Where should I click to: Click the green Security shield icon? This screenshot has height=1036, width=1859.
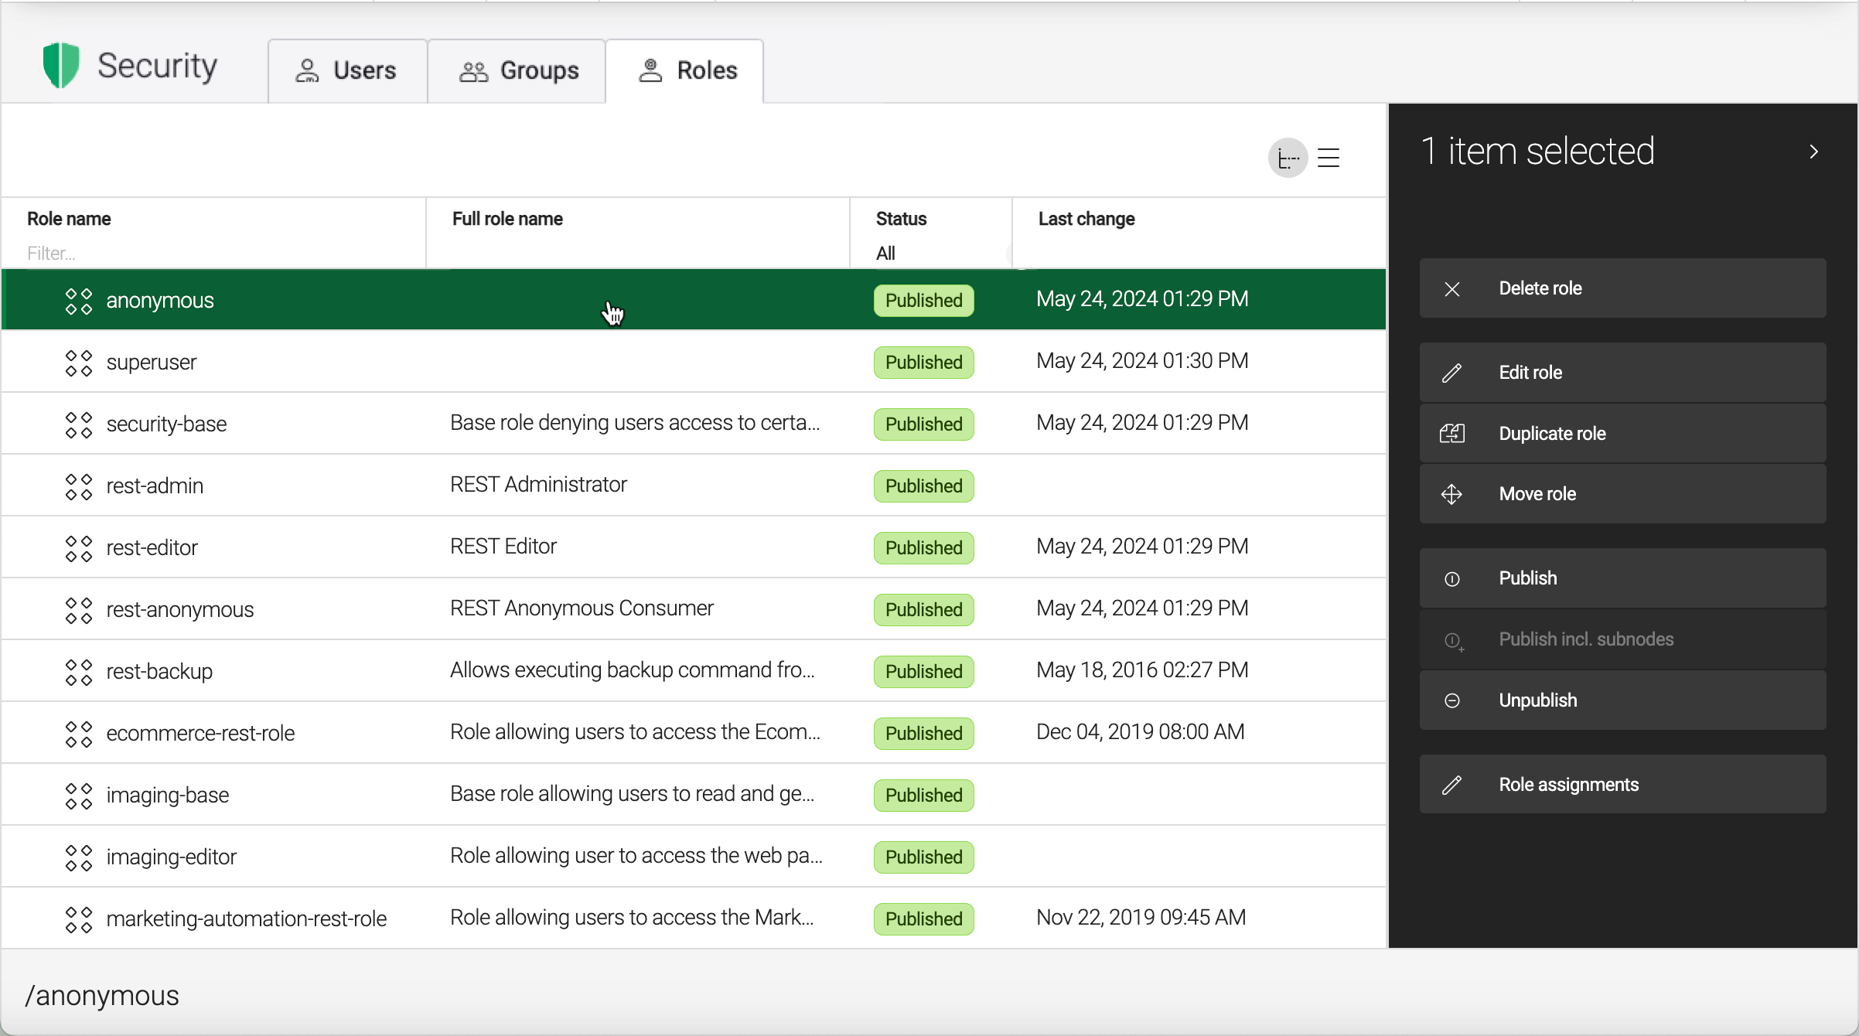pos(61,66)
